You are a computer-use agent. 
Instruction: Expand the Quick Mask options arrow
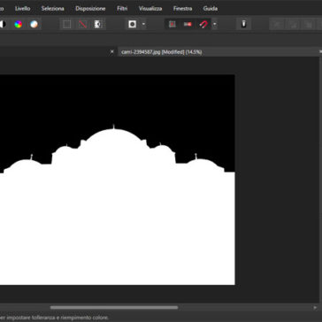(x=143, y=24)
